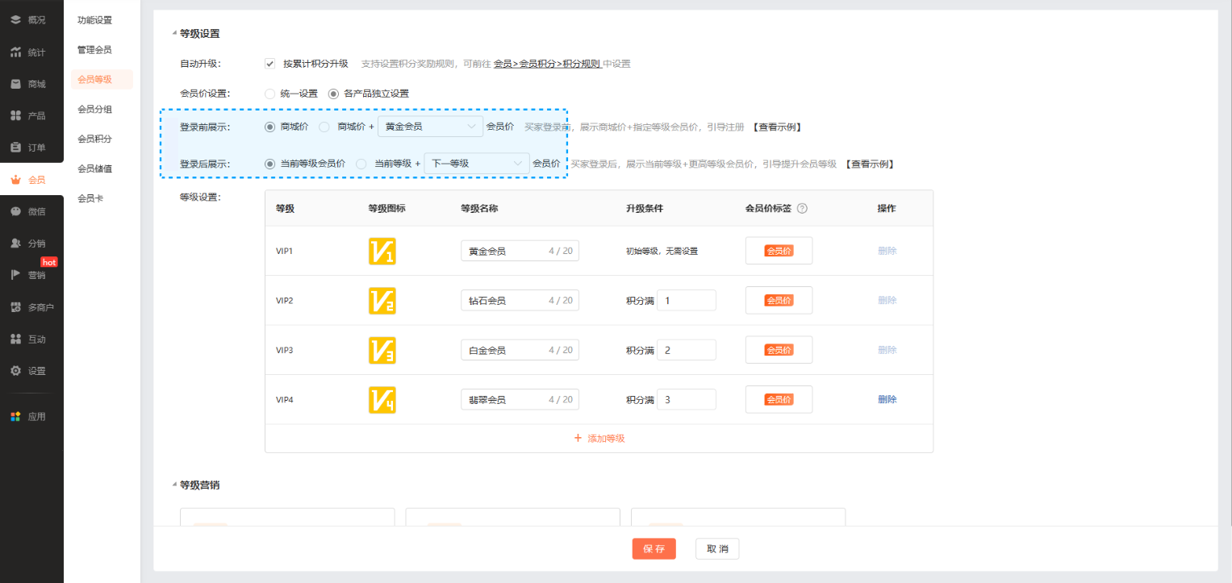Click the VIP1 gold level icon
This screenshot has width=1232, height=583.
(x=382, y=251)
